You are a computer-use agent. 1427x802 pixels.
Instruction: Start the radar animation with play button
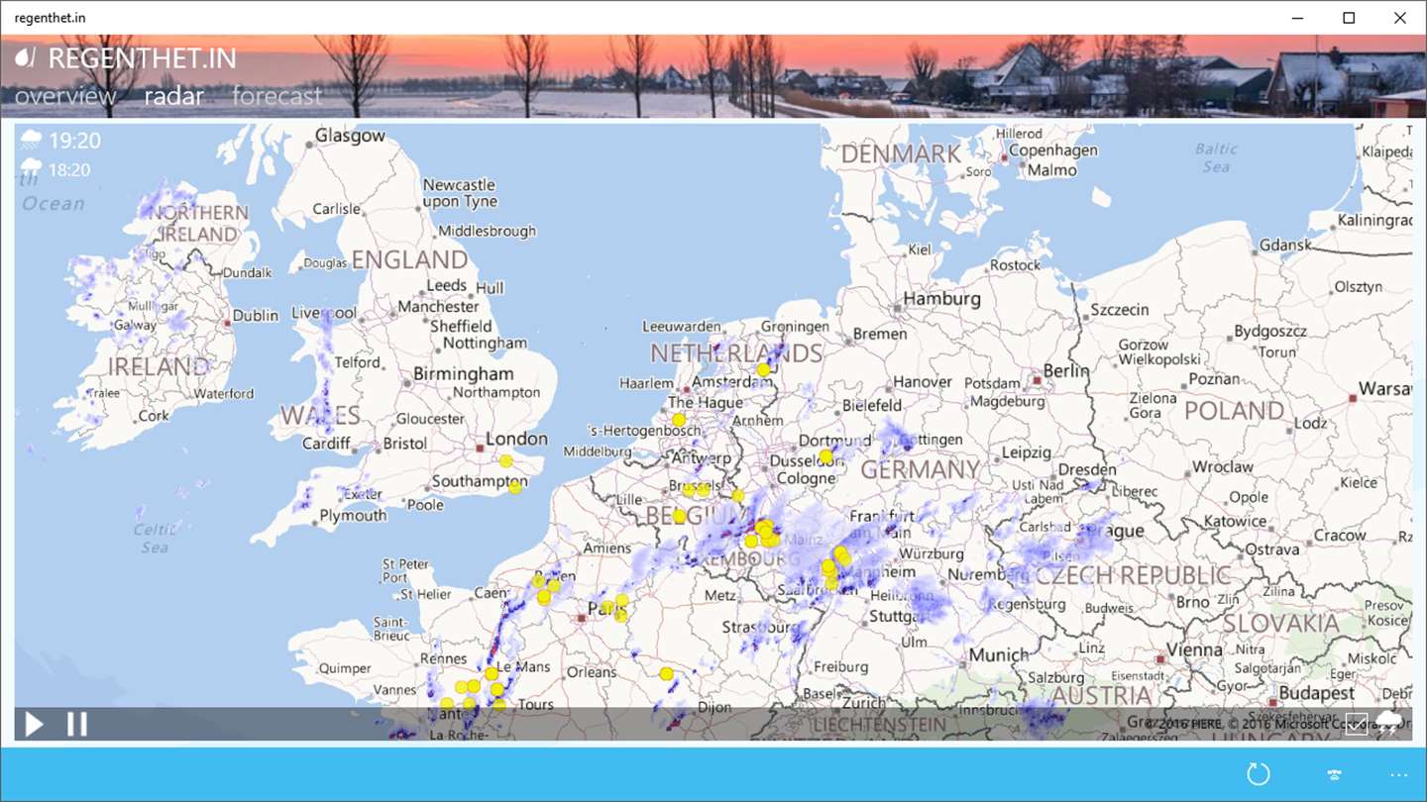coord(34,724)
